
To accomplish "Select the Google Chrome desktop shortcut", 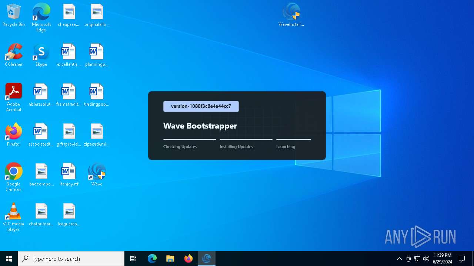I will pos(14,177).
